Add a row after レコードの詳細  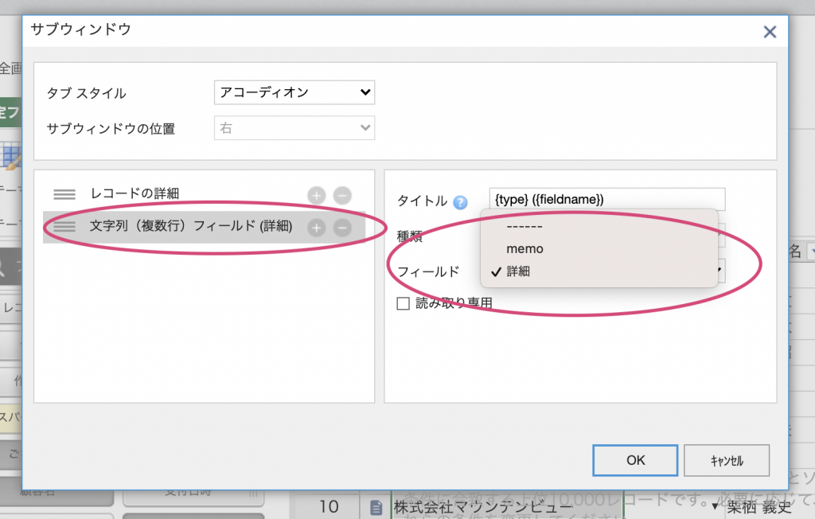click(316, 195)
